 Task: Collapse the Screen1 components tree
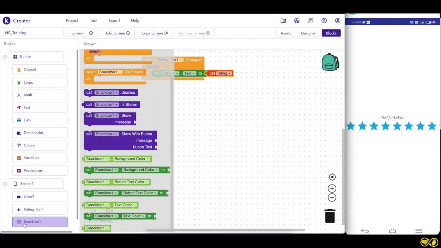click(x=5, y=184)
